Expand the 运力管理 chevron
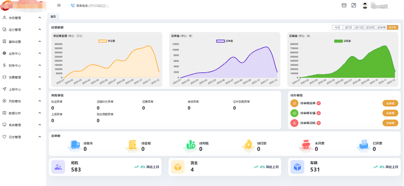This screenshot has height=186, width=404. coord(40,29)
